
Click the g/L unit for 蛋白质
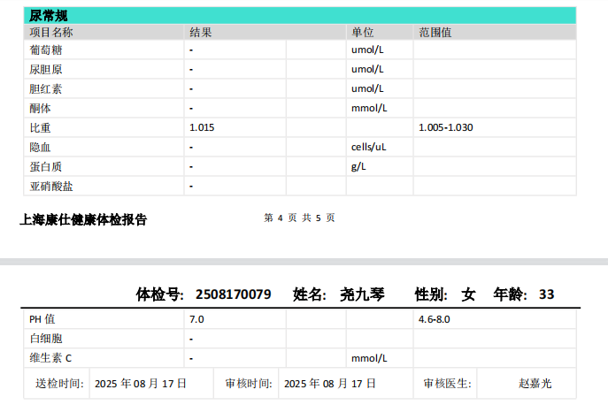[x=358, y=166]
